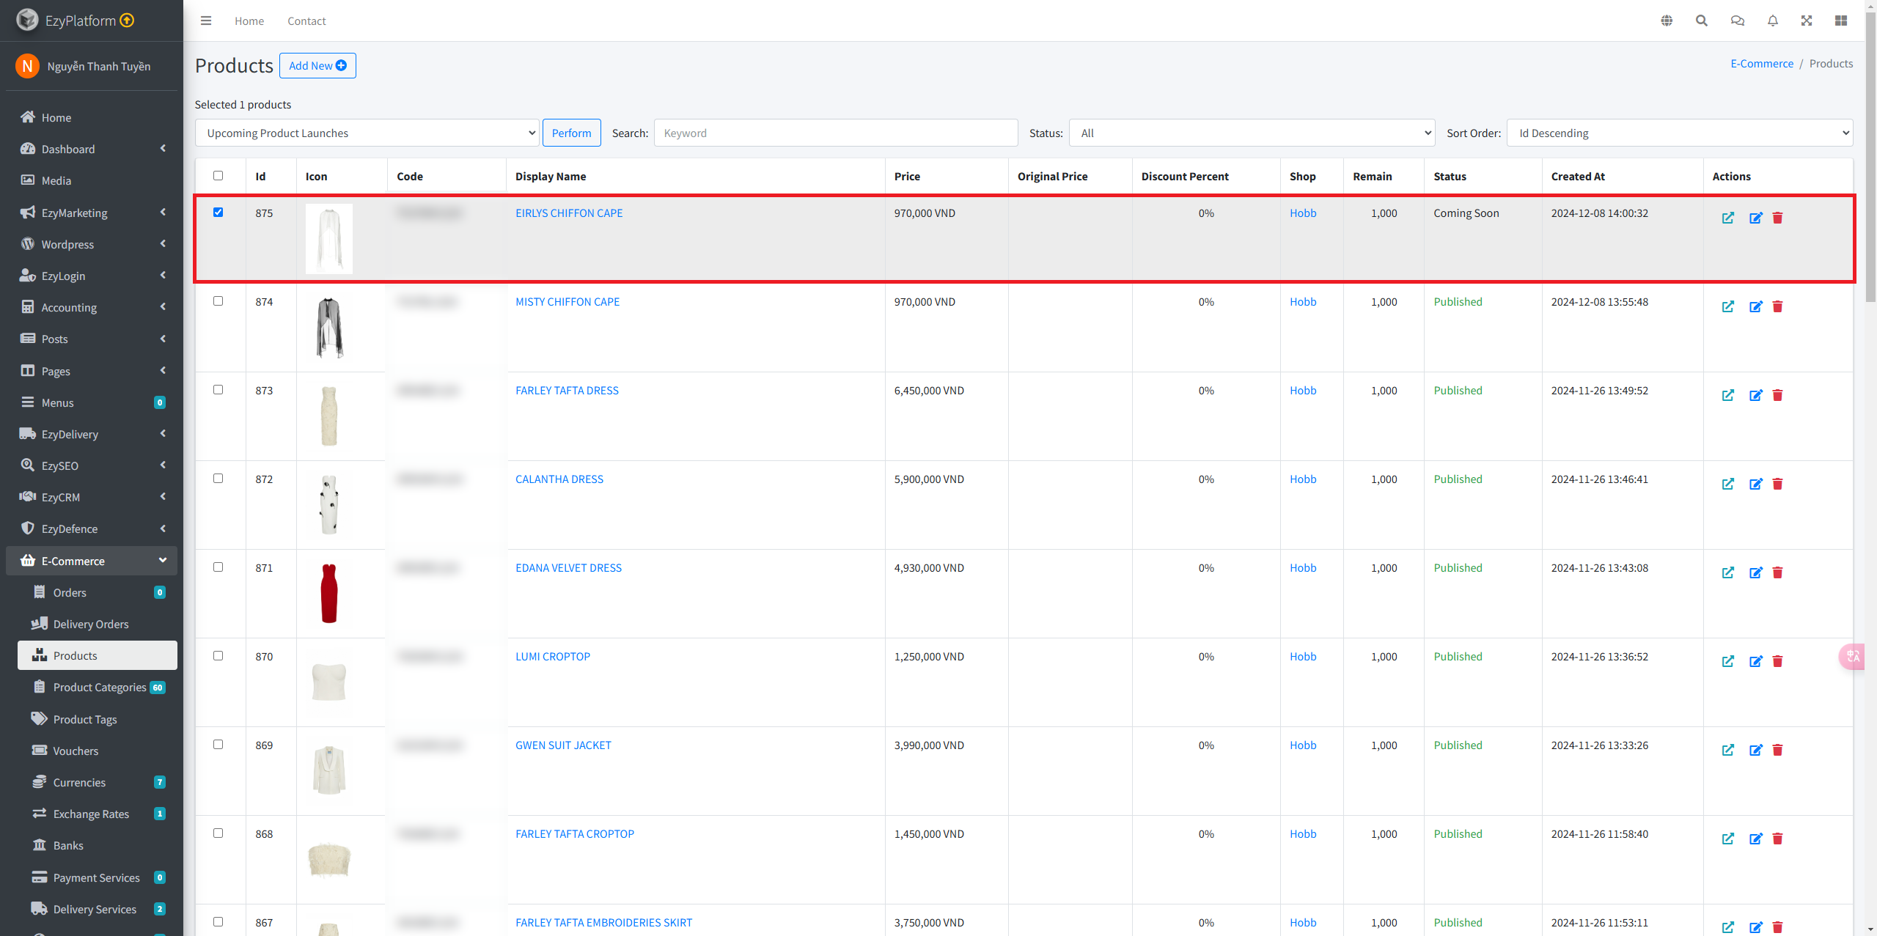Toggle fullscreen expand icon

tap(1807, 21)
